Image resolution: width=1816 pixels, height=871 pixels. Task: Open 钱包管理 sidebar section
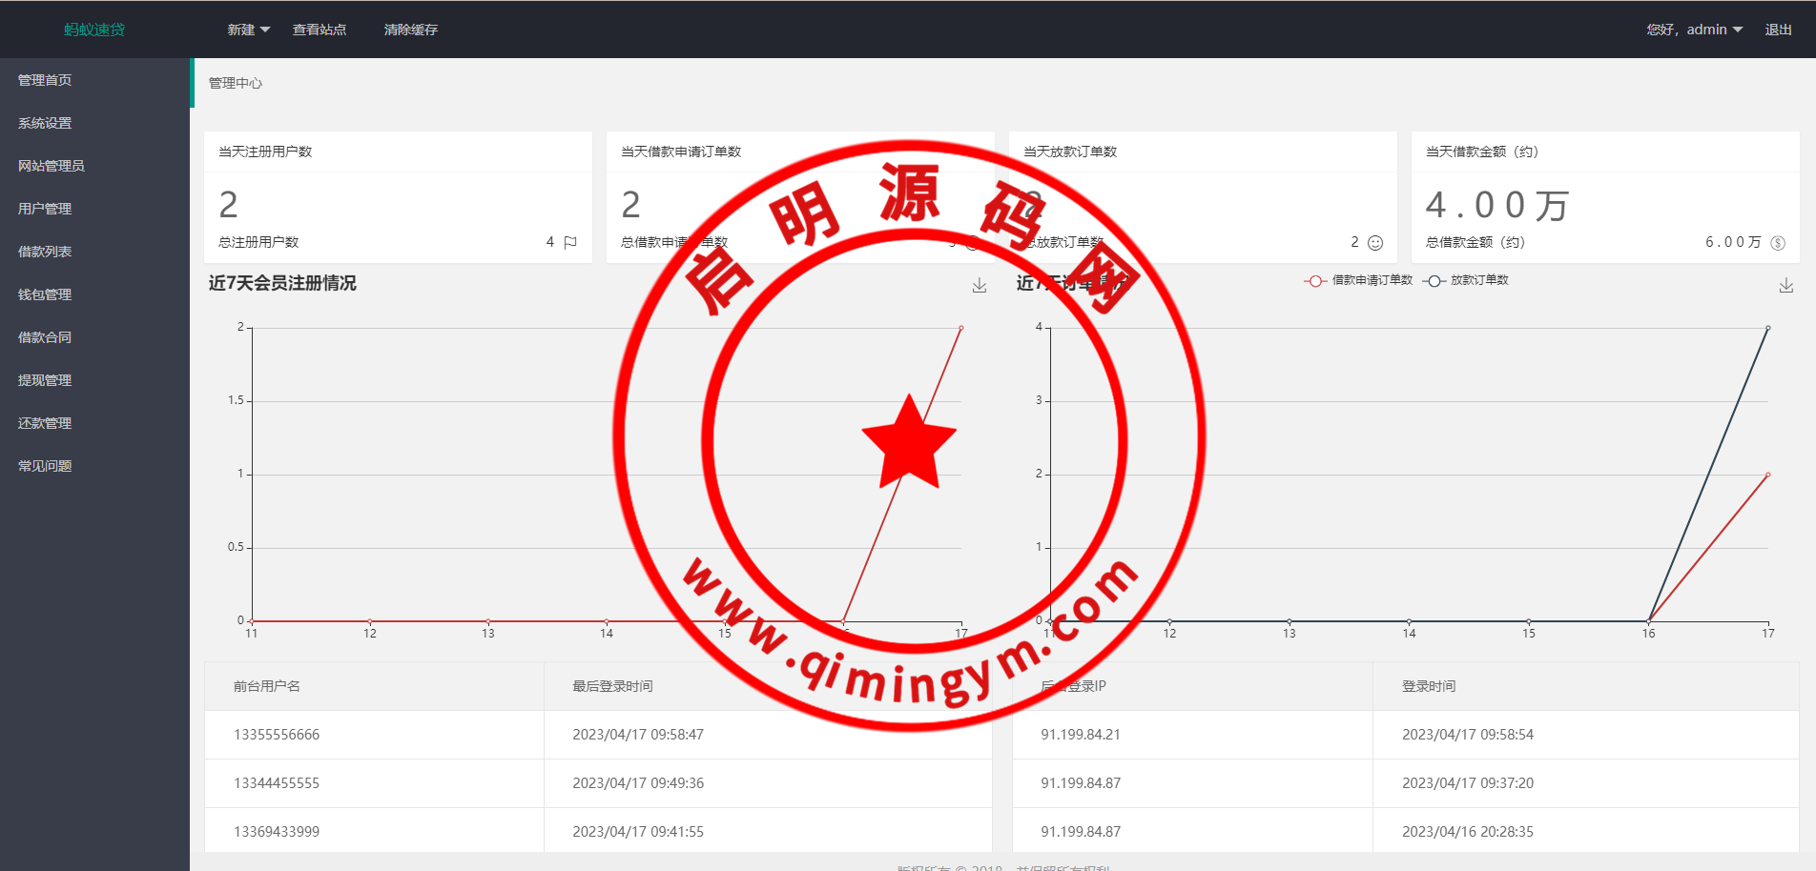click(45, 294)
